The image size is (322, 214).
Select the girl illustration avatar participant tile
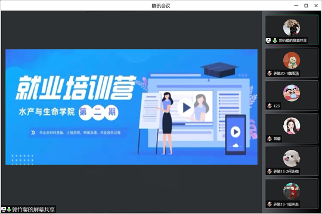[292, 128]
